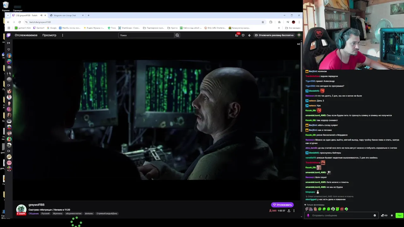Image resolution: width=404 pixels, height=227 pixels.
Task: Open the Корзина recycle bin desktop icon
Action: click(6, 7)
